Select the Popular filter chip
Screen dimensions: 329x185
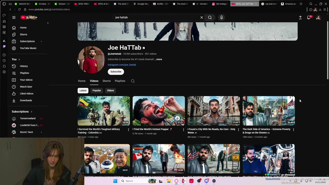(97, 90)
